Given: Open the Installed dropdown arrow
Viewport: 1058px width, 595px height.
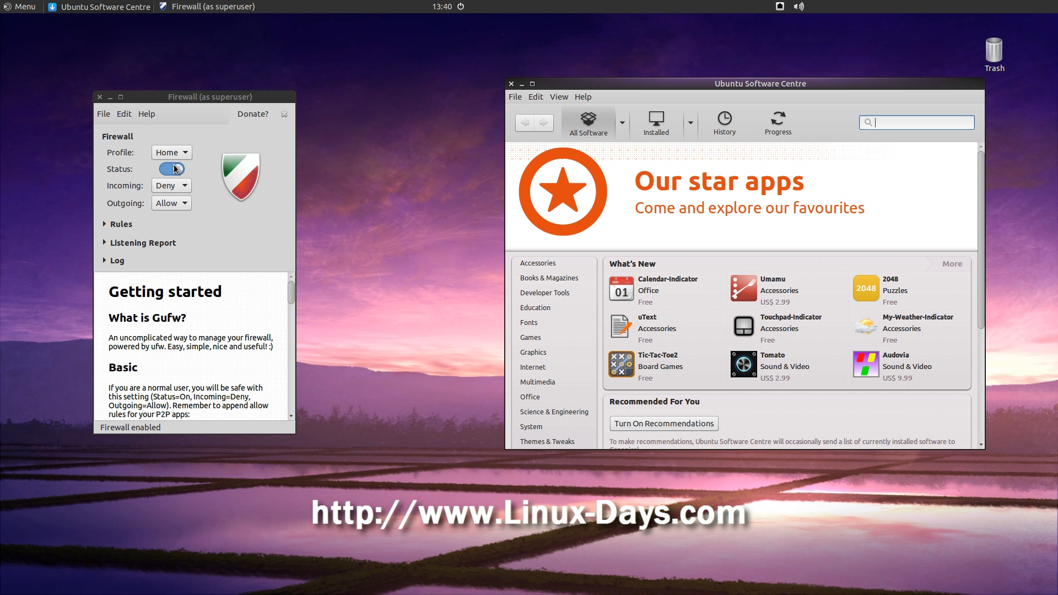Looking at the screenshot, I should (x=690, y=123).
